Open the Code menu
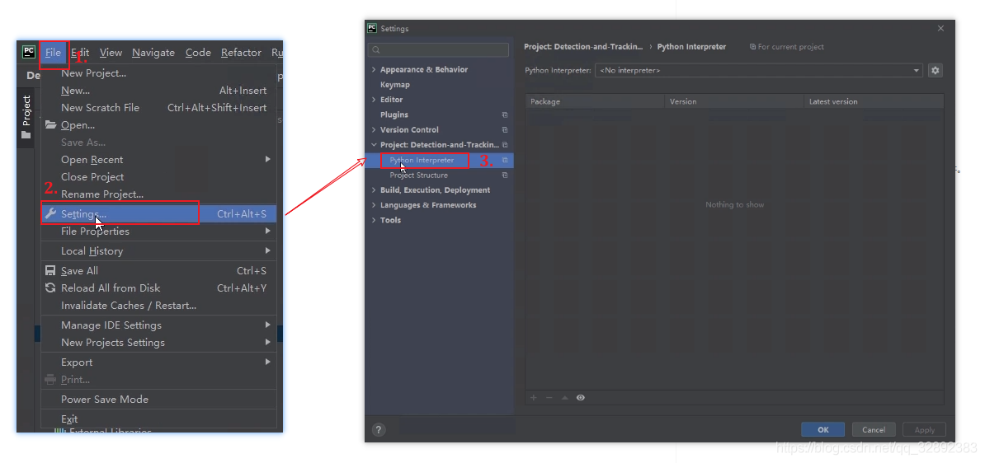 pyautogui.click(x=198, y=53)
